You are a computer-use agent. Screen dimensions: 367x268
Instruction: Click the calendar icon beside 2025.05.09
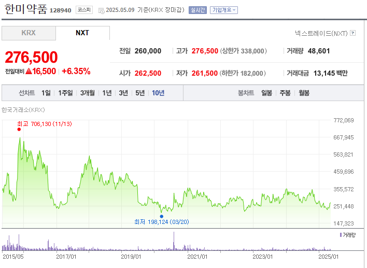[x=102, y=10]
